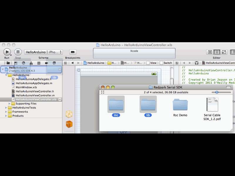Show the Breakpoint navigator
The width and height of the screenshot is (235, 176).
point(46,63)
